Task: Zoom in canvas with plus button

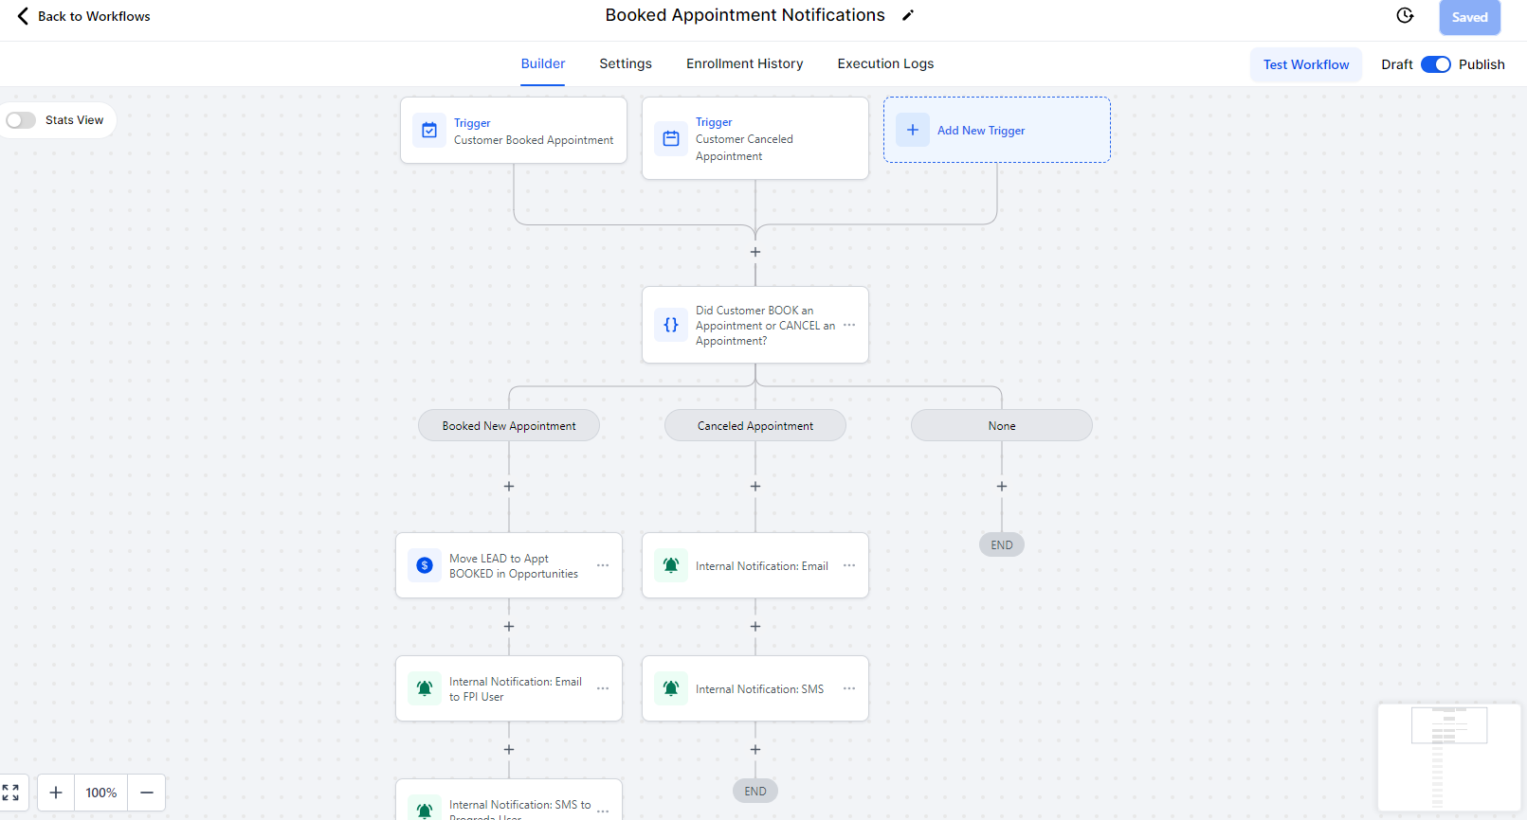Action: coord(56,793)
